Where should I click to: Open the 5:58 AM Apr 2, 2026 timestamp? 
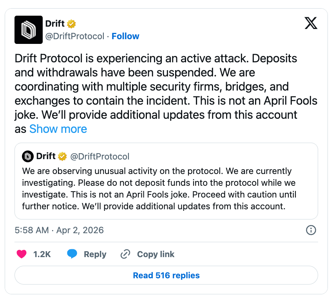click(x=59, y=230)
